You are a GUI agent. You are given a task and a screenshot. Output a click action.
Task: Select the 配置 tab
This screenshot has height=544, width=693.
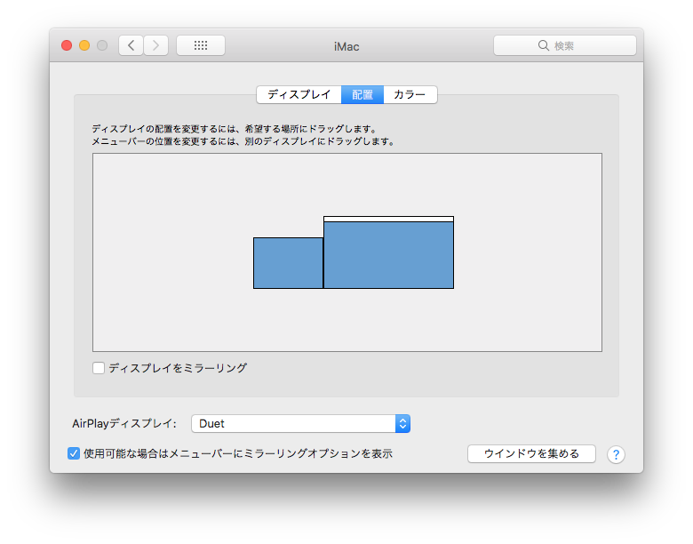(362, 94)
